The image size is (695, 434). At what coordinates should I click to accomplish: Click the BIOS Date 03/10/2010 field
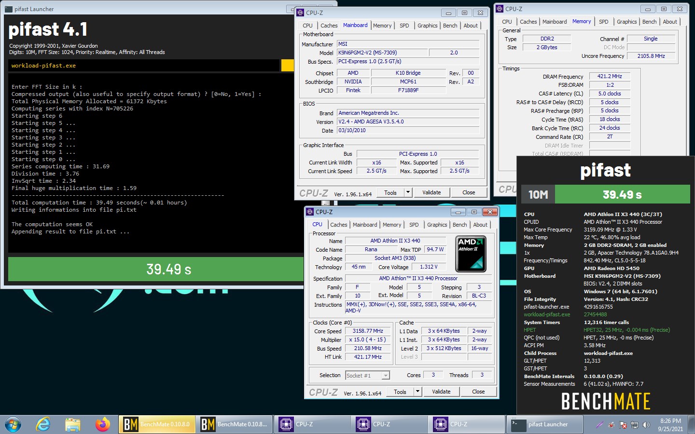[x=408, y=130]
